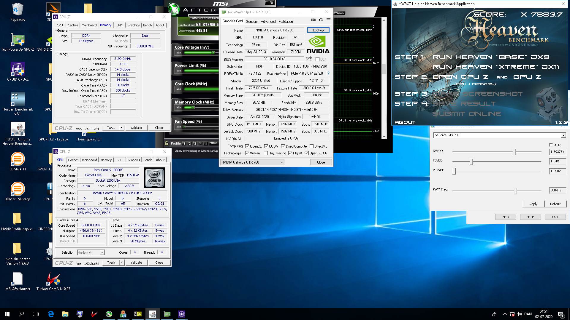This screenshot has width=570, height=320.
Task: Switch to the Advanced tab in GPU-Z
Action: [268, 21]
